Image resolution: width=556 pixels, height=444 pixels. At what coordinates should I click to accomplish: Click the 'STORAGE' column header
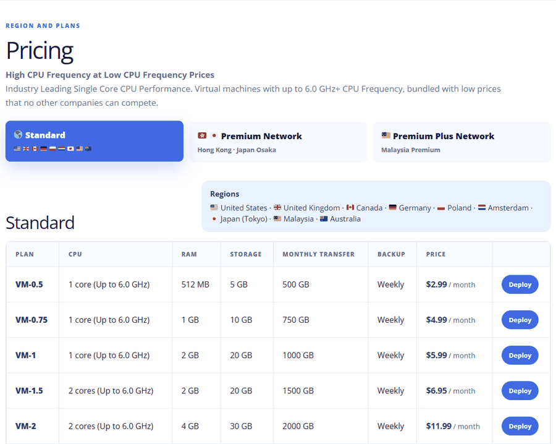[246, 254]
